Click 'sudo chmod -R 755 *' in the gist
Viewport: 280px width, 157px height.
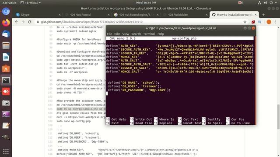click(70, 93)
